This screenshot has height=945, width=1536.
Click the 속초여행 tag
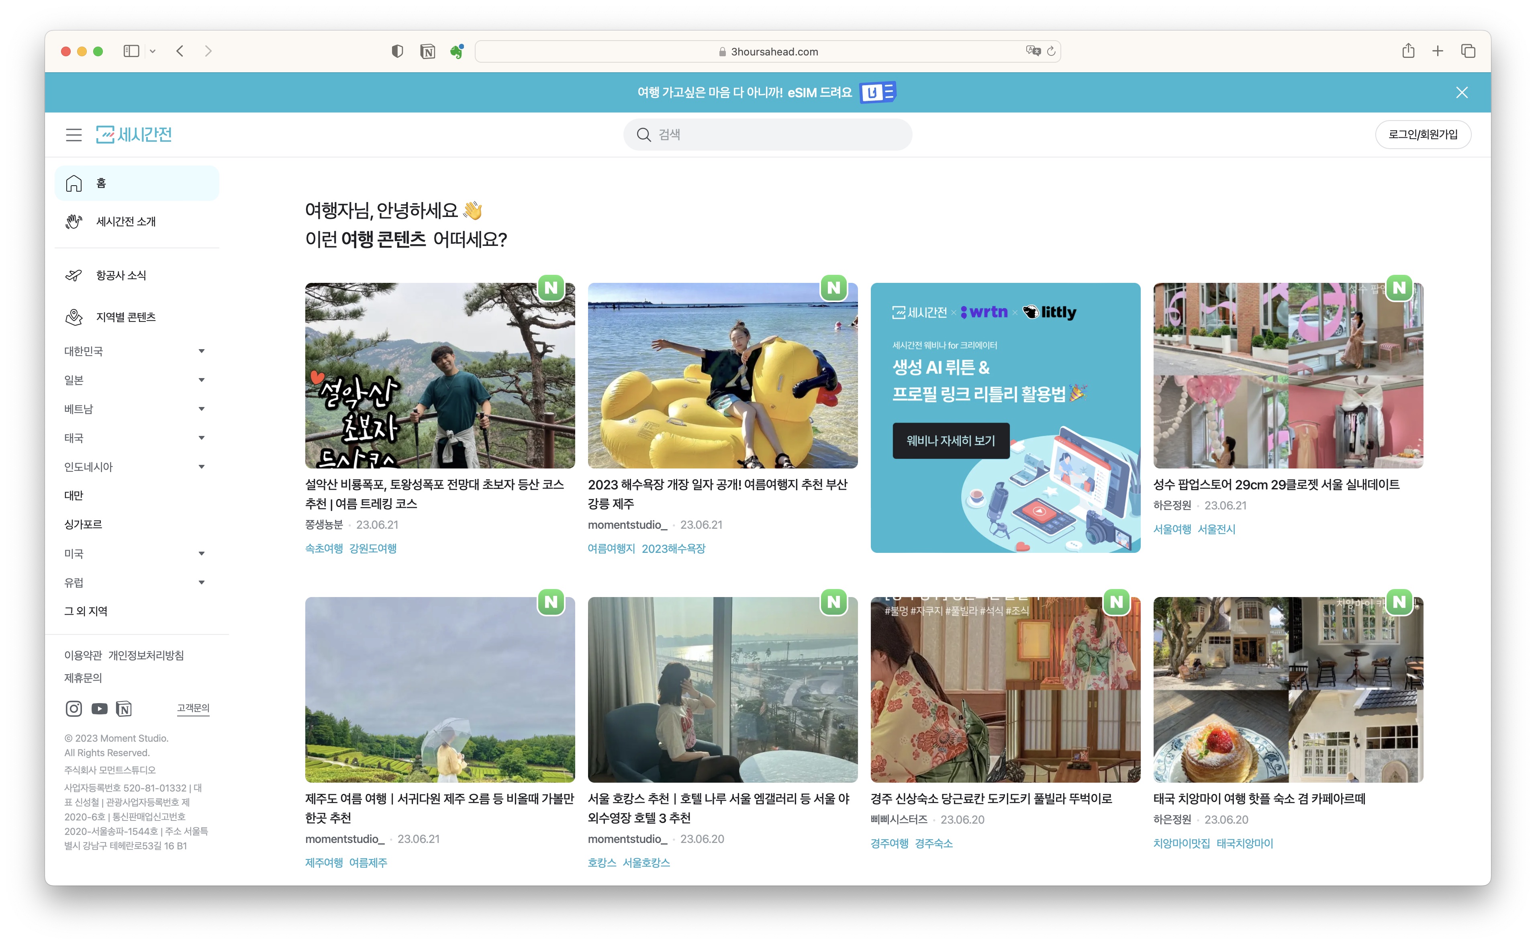[x=324, y=548]
